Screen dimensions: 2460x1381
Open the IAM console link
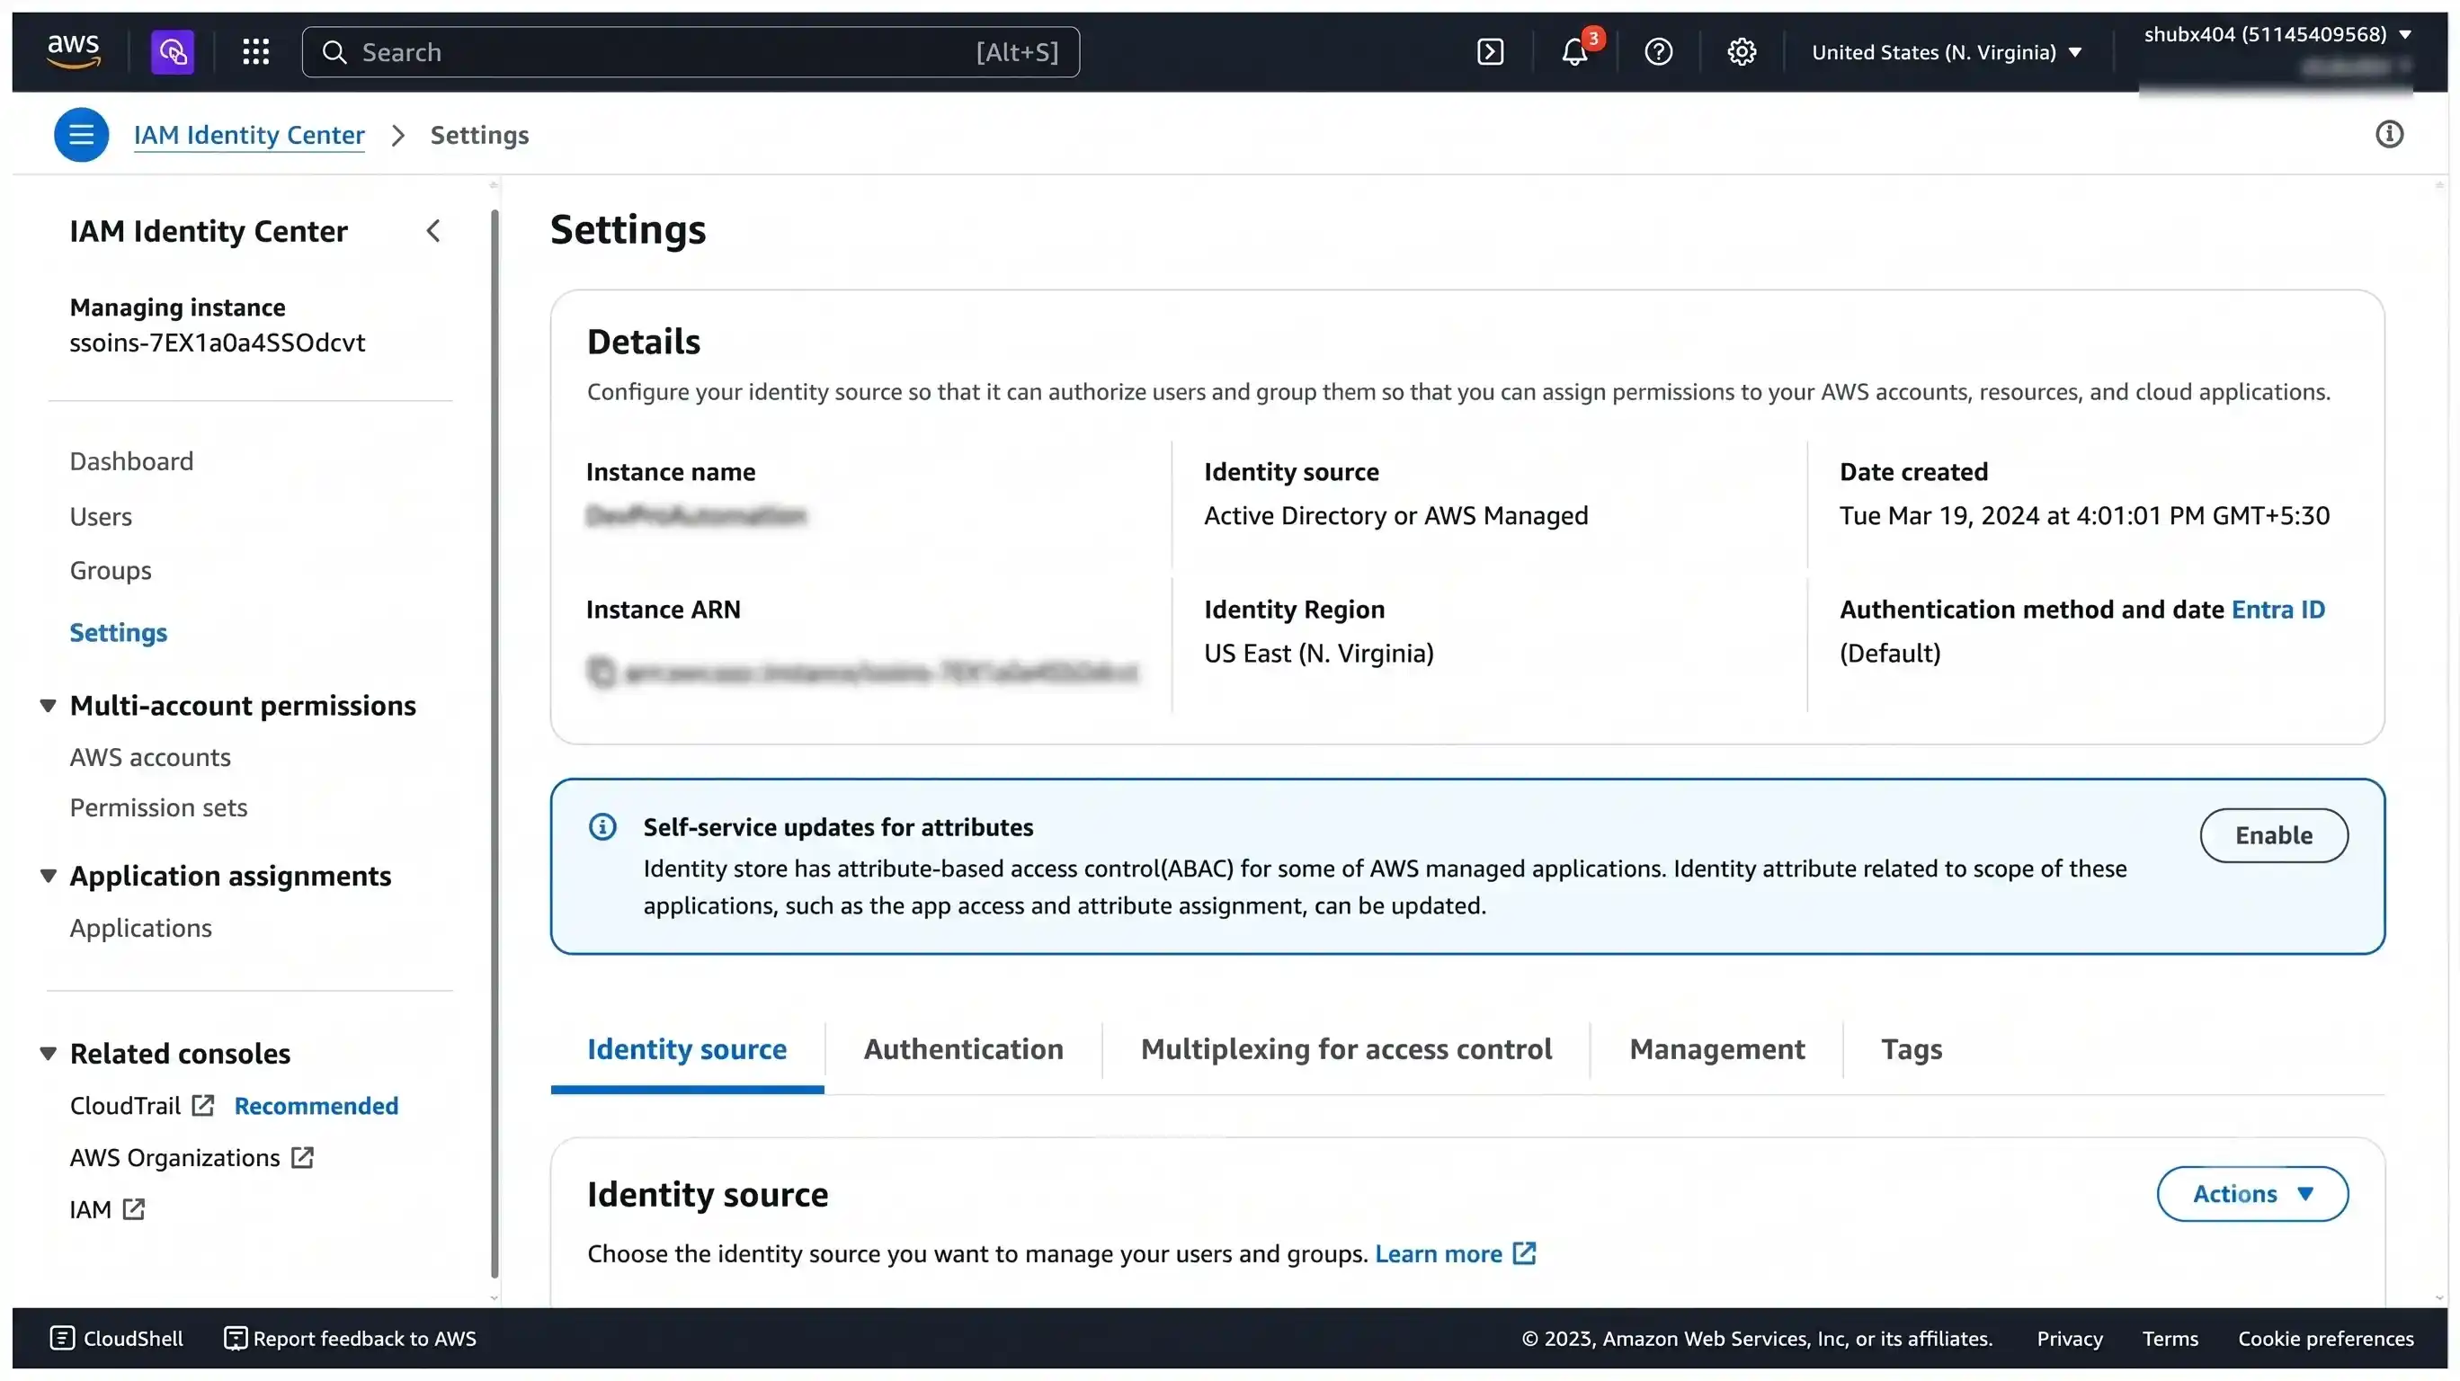click(x=91, y=1209)
